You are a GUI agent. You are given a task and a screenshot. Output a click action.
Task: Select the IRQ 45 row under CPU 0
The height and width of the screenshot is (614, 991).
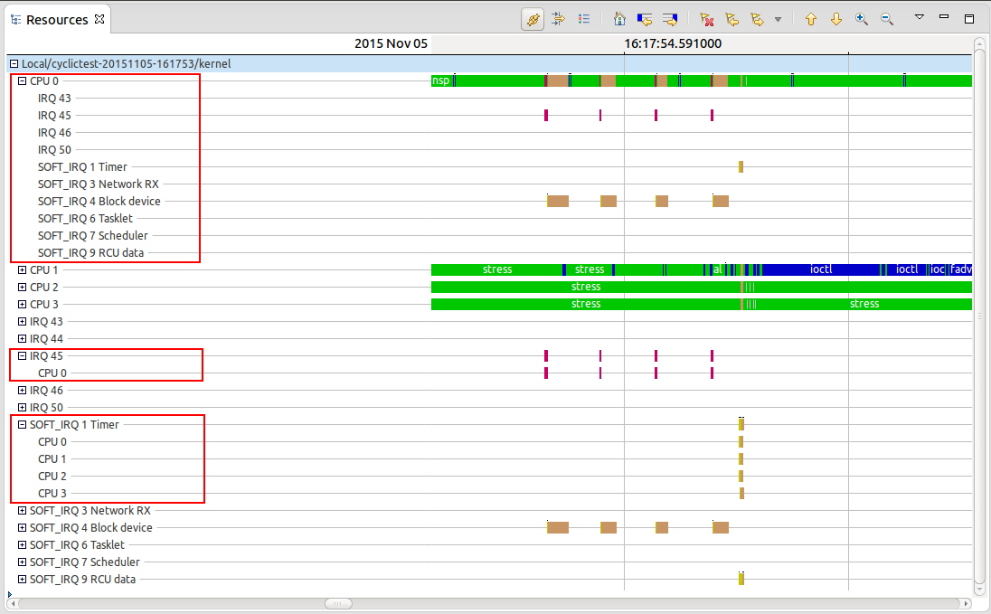coord(54,115)
